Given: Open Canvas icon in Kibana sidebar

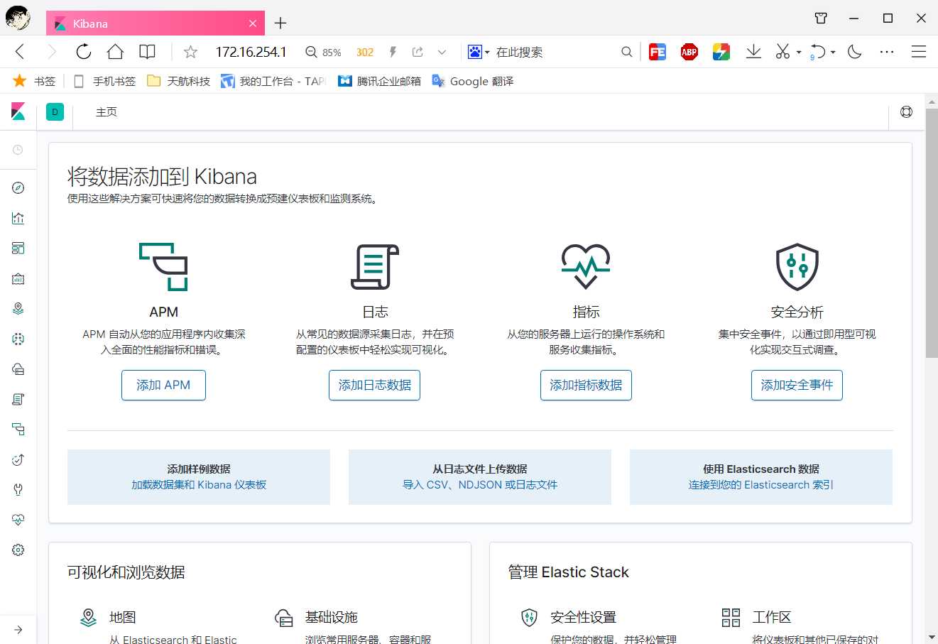Looking at the screenshot, I should pos(18,278).
